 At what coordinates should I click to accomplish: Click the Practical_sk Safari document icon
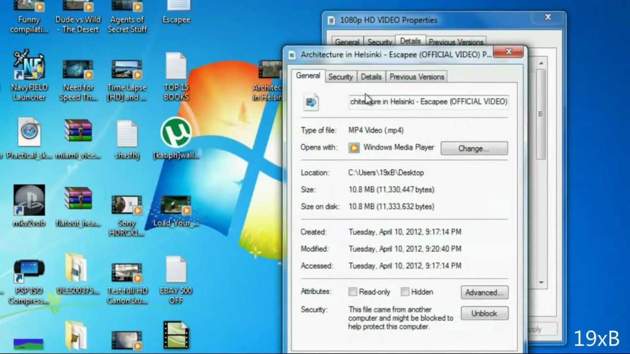coord(29,132)
